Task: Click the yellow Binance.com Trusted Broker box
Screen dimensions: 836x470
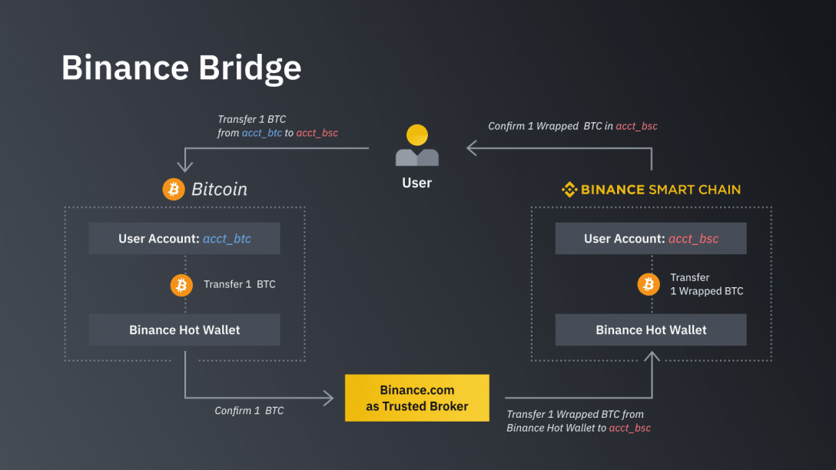Action: 417,398
